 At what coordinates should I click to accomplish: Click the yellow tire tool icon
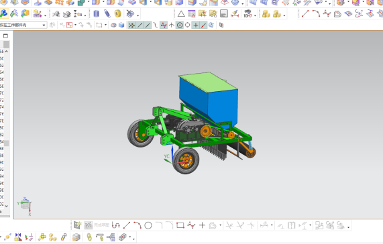(118, 13)
